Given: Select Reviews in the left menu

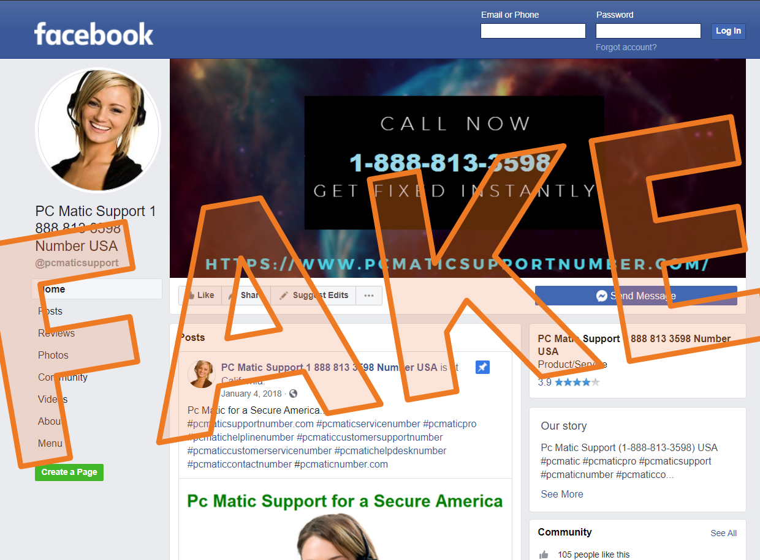Looking at the screenshot, I should tap(56, 333).
